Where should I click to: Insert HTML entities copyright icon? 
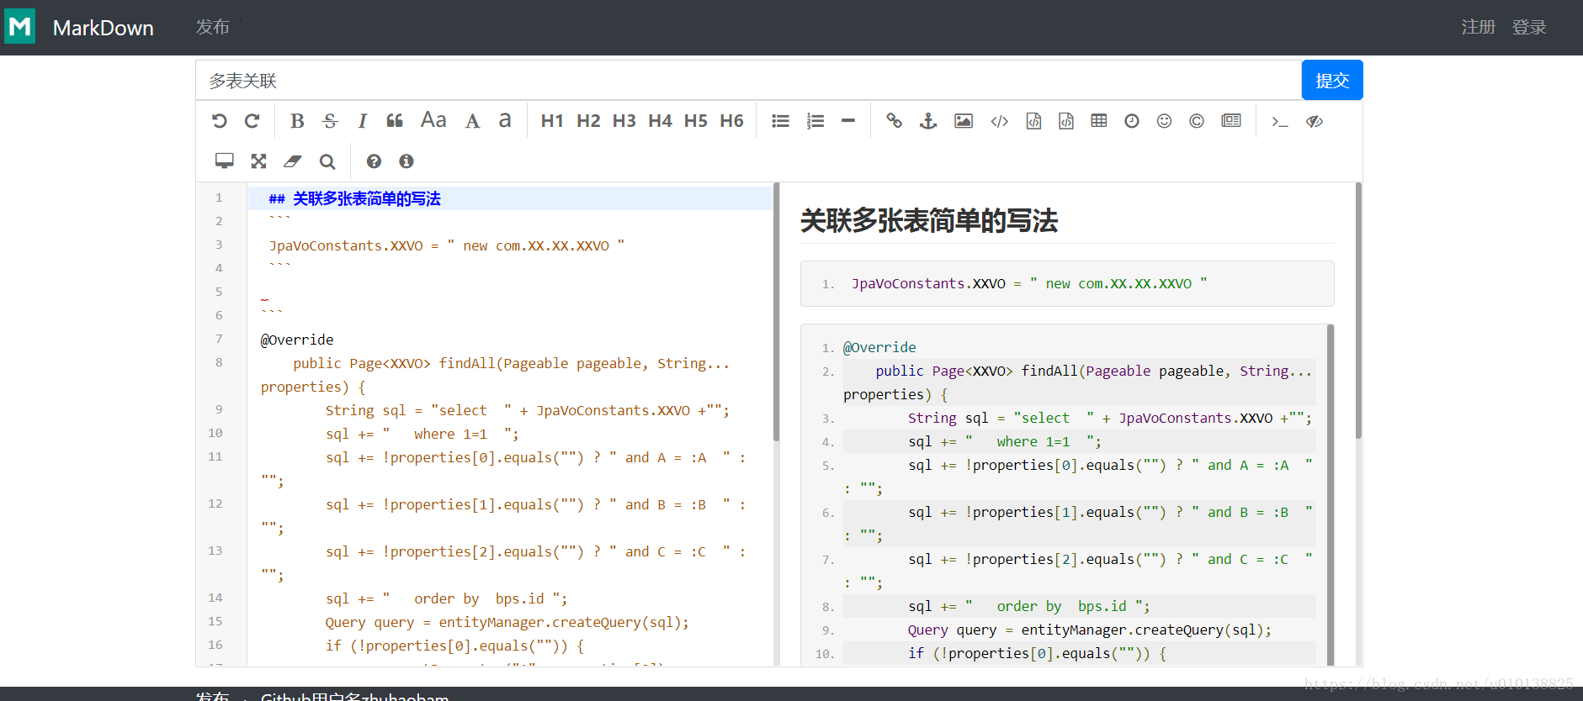point(1197,121)
